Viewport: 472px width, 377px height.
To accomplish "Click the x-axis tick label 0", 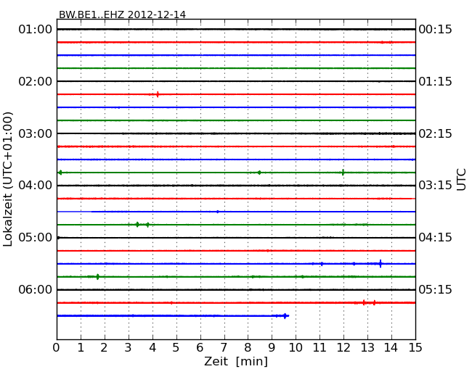I will 57,347.
